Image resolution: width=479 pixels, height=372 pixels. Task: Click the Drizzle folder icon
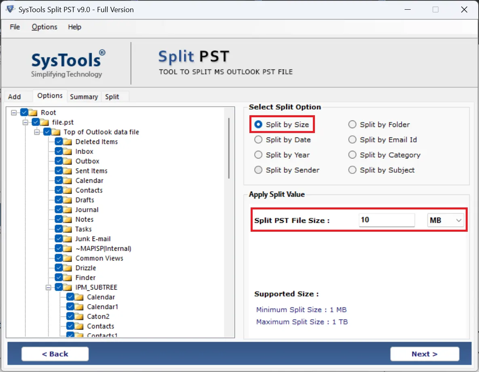point(67,268)
